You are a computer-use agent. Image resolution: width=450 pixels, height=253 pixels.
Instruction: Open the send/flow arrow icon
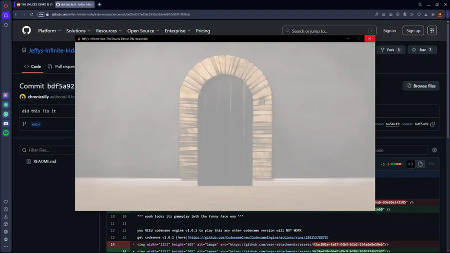pyautogui.click(x=412, y=14)
